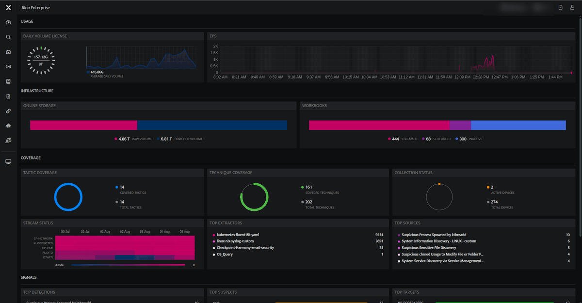Open the search magnifier in sidebar
This screenshot has width=582, height=303.
pyautogui.click(x=8, y=37)
